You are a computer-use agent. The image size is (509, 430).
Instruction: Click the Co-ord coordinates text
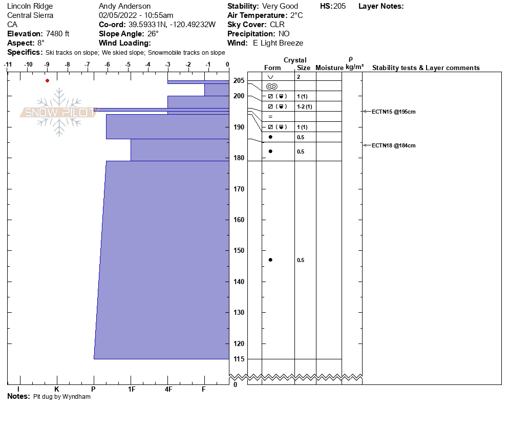click(157, 25)
